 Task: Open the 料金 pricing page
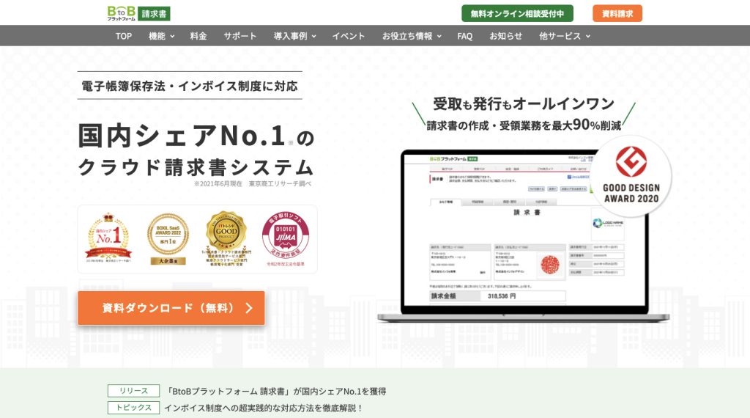[198, 36]
